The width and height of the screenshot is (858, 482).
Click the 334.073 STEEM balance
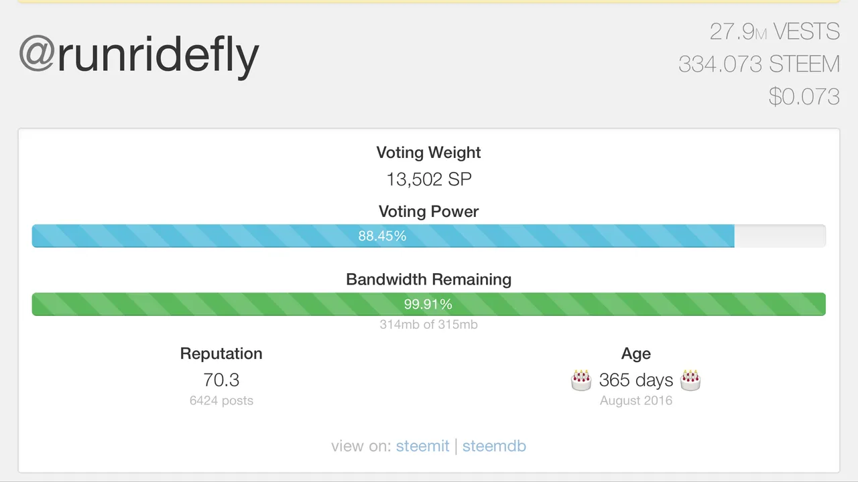(x=759, y=64)
